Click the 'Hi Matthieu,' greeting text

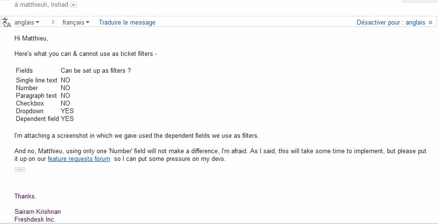pos(31,38)
